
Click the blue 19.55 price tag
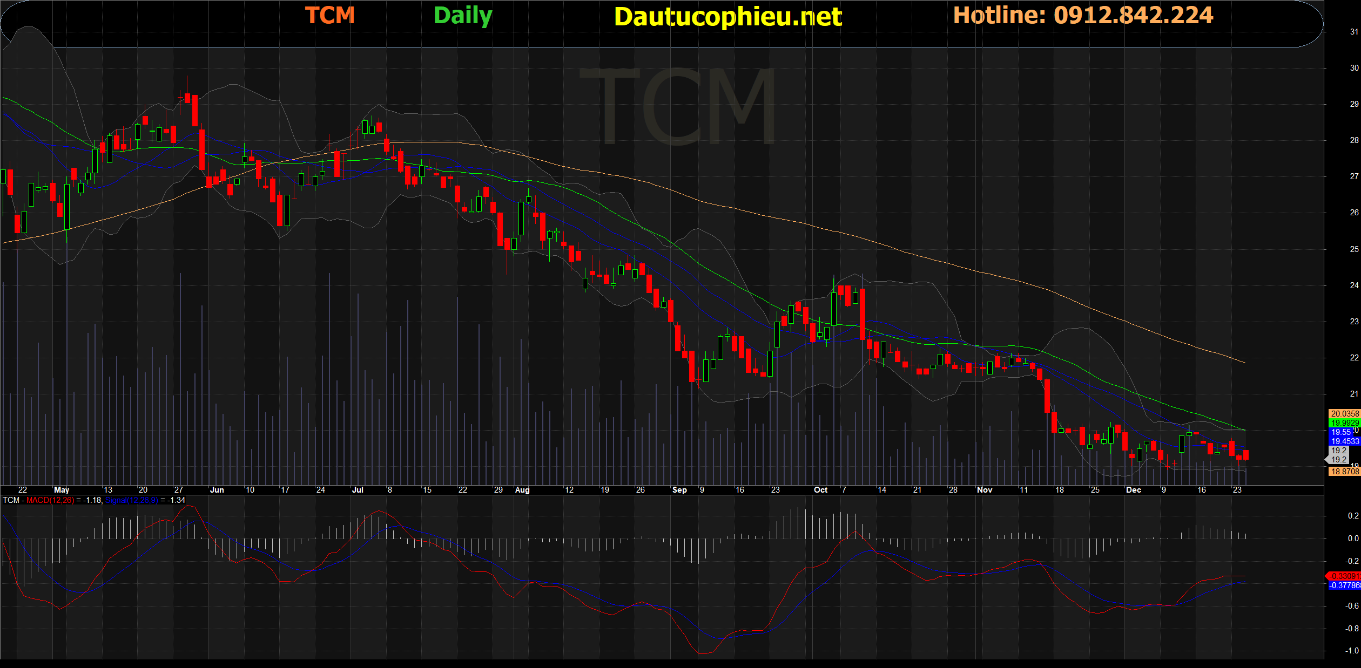(x=1340, y=432)
